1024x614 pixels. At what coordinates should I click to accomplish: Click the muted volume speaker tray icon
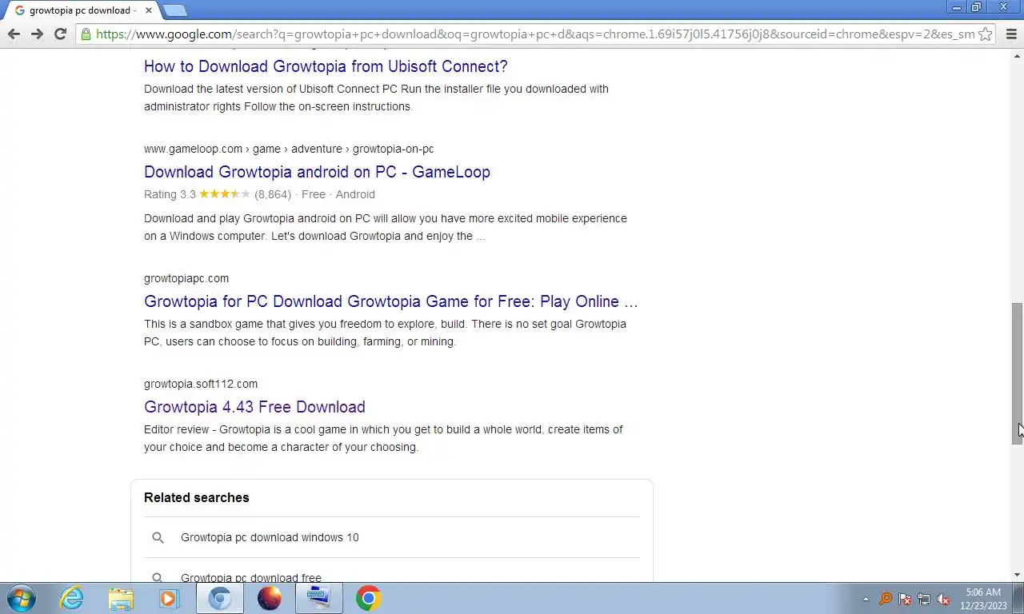click(x=943, y=599)
